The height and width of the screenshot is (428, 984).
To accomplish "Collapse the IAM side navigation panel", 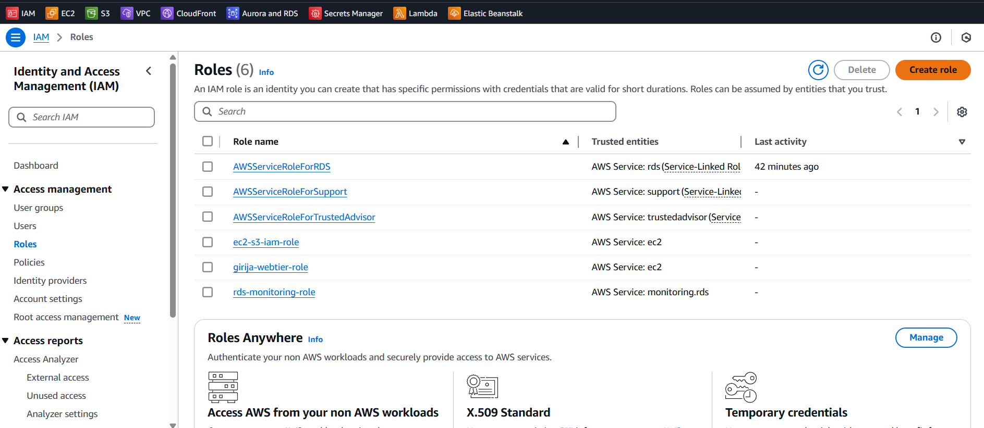I will tap(149, 71).
